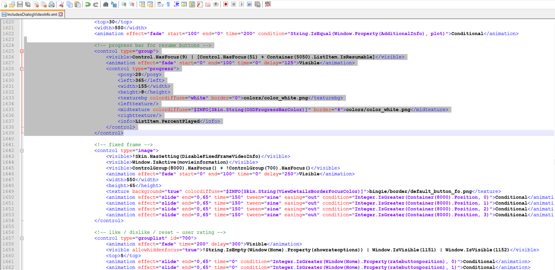555x270 pixels.
Task: Click the Stop recording macro button
Action: pos(234,4)
